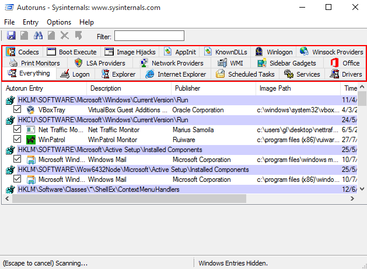Click inside the Filter text box
The image size is (367, 269).
[149, 36]
